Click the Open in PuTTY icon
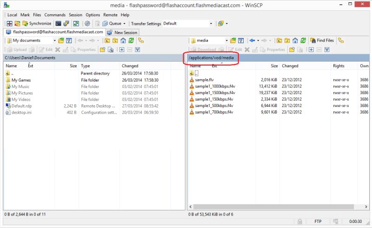This screenshot has width=372, height=228. click(x=66, y=24)
